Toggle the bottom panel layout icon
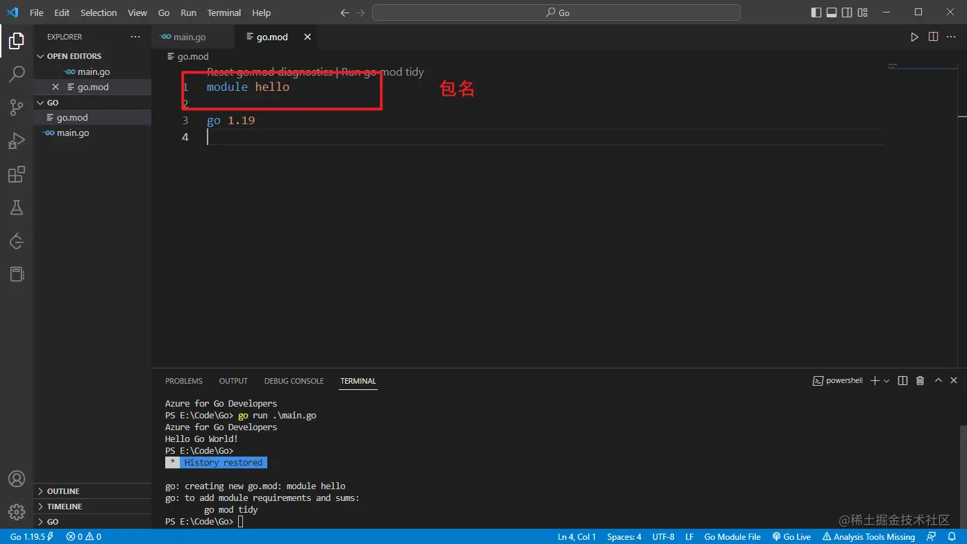 tap(831, 12)
